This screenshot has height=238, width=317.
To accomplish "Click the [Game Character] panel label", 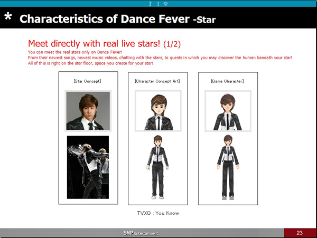I will [x=228, y=81].
